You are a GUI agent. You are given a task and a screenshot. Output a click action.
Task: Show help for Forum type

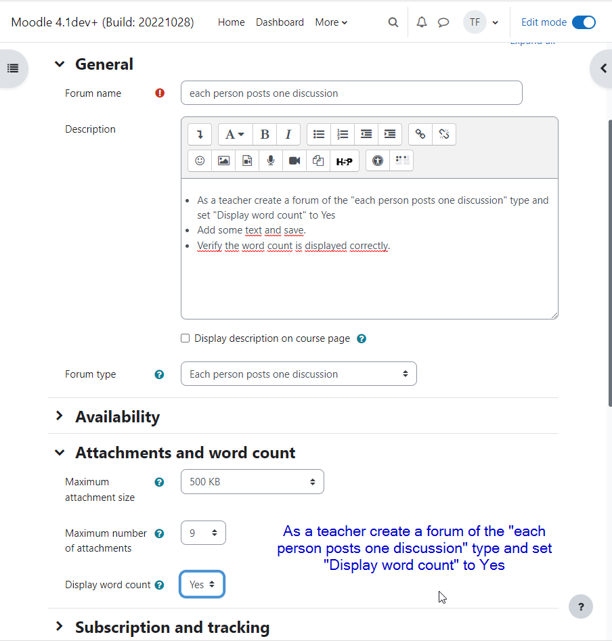coord(159,374)
